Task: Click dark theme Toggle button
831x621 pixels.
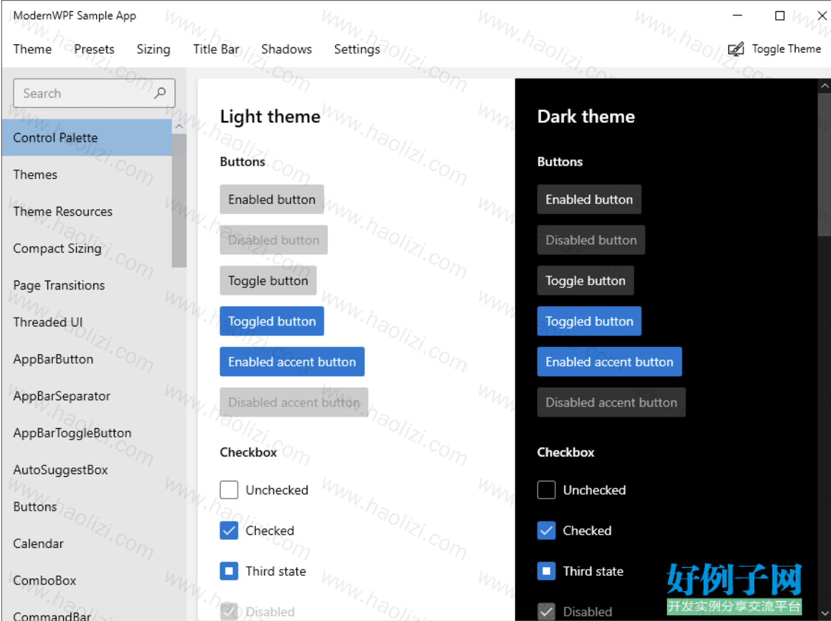Action: 586,281
